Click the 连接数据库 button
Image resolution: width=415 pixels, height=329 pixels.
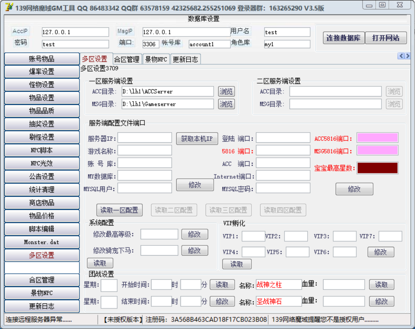(x=343, y=38)
